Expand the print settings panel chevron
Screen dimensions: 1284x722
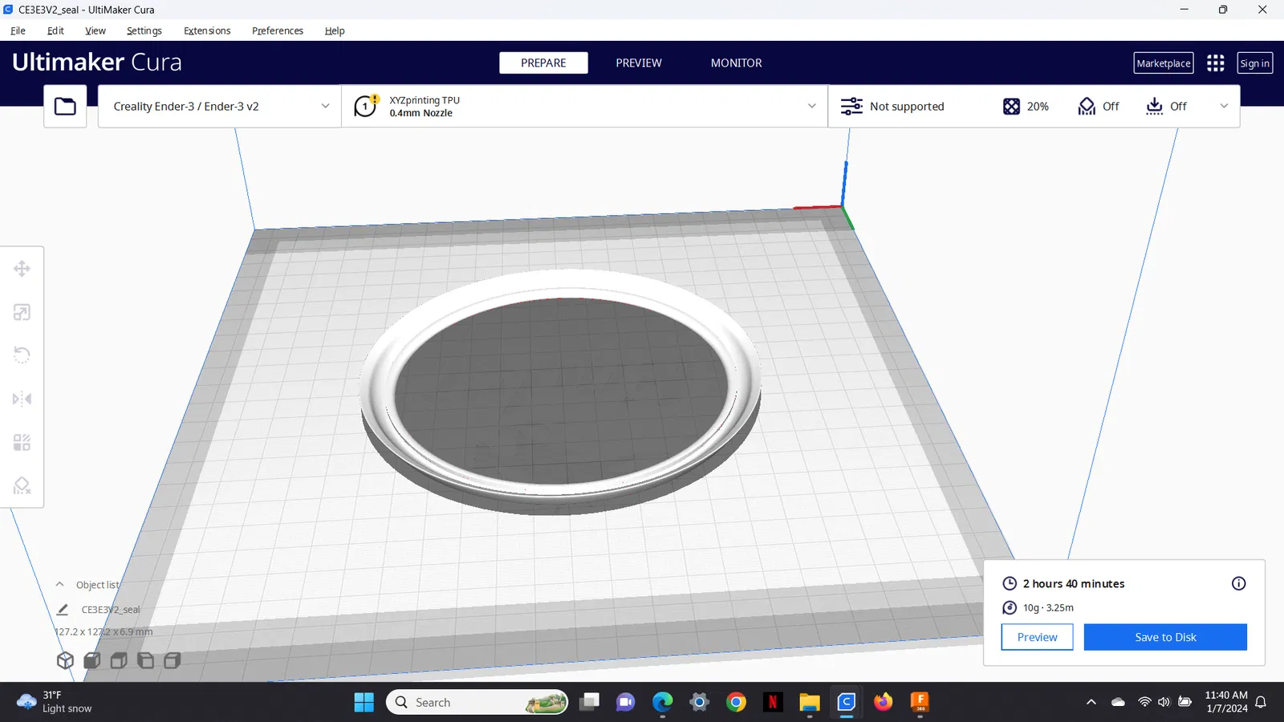(1224, 106)
